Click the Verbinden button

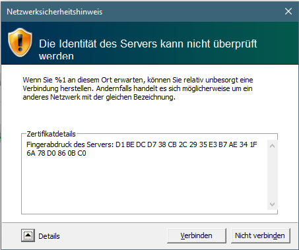click(x=197, y=235)
